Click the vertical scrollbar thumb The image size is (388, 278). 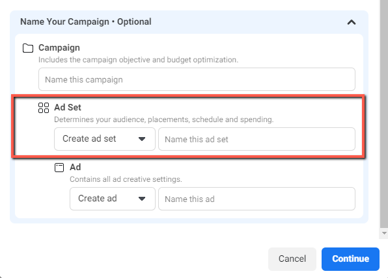pos(384,114)
